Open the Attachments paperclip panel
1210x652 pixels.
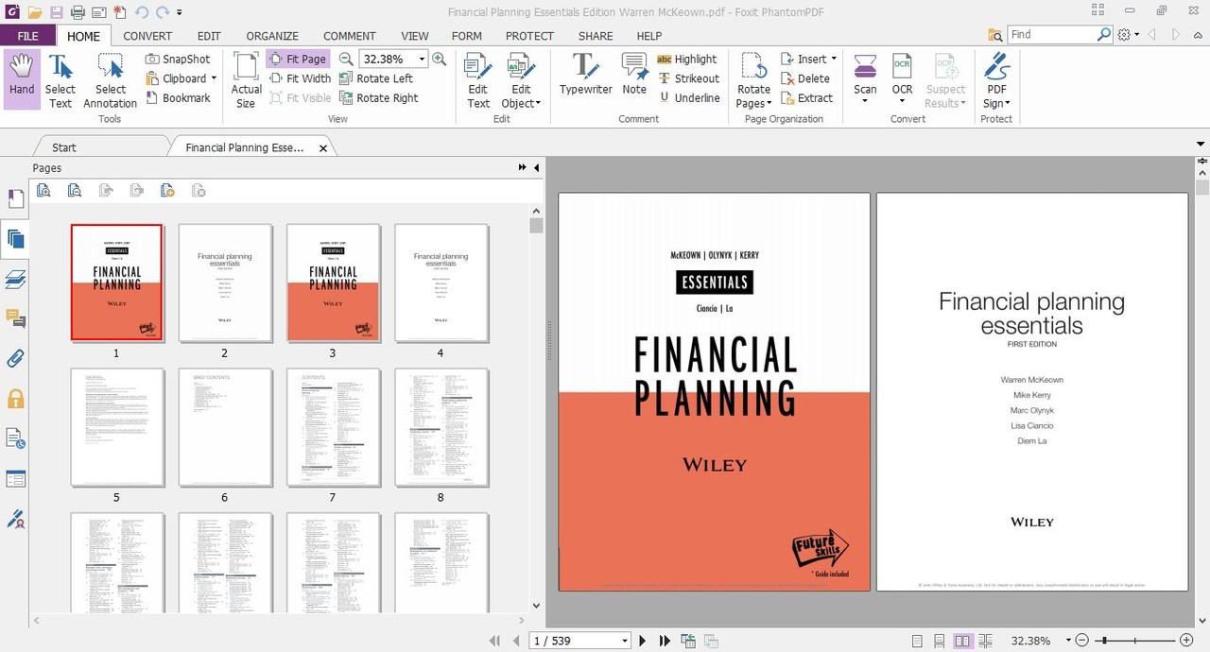15,358
